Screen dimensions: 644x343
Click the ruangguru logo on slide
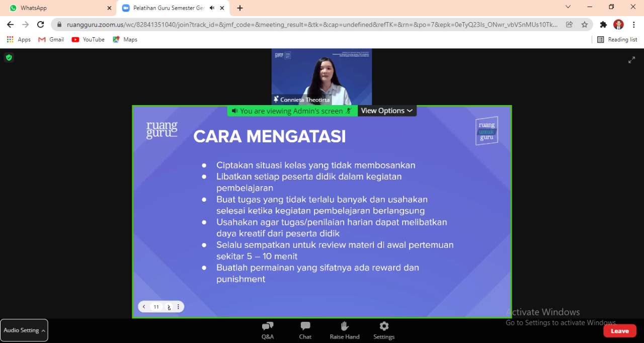(x=162, y=130)
